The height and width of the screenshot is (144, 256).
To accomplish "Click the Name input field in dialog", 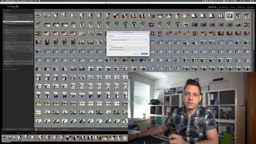I will click(x=130, y=36).
